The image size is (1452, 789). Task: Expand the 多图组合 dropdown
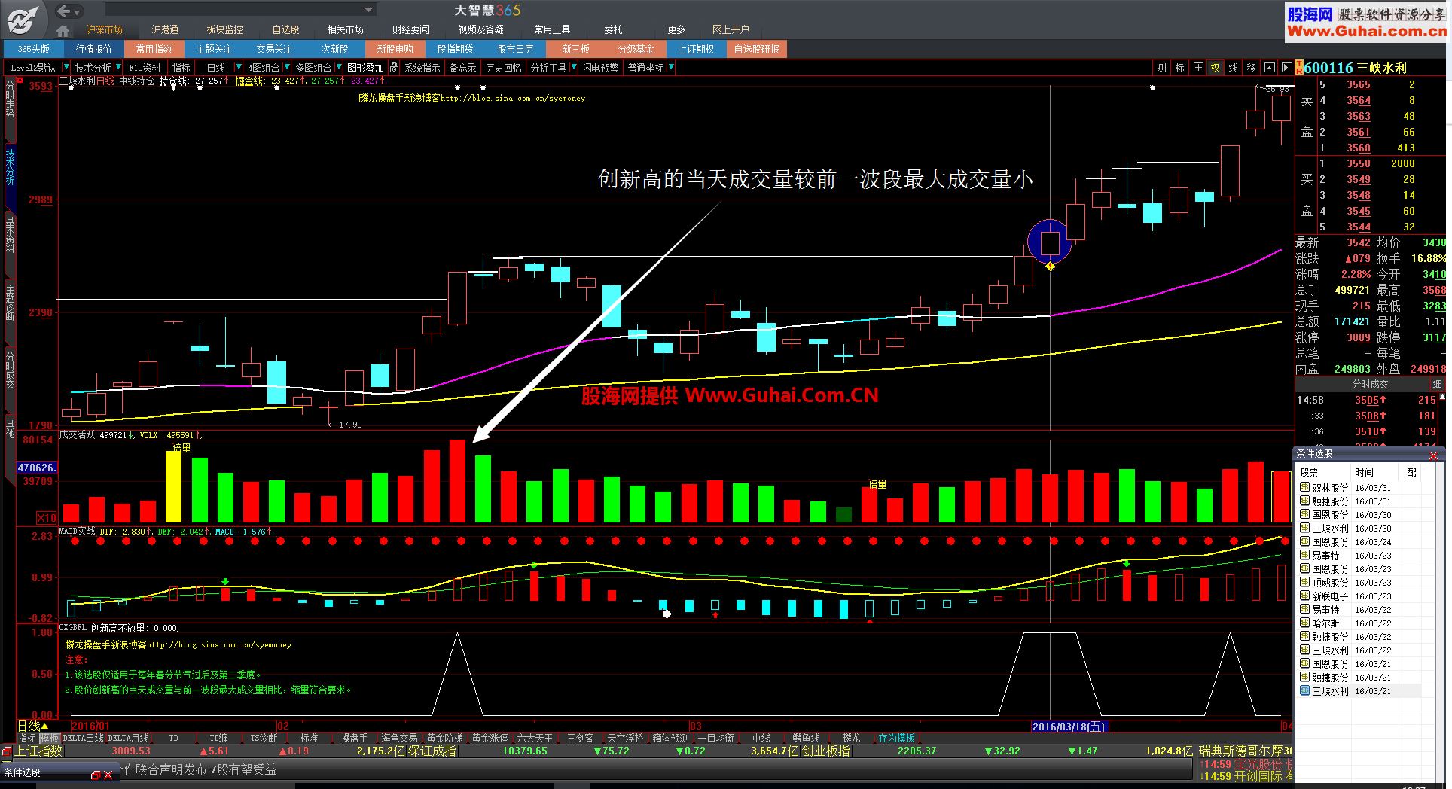tap(338, 68)
